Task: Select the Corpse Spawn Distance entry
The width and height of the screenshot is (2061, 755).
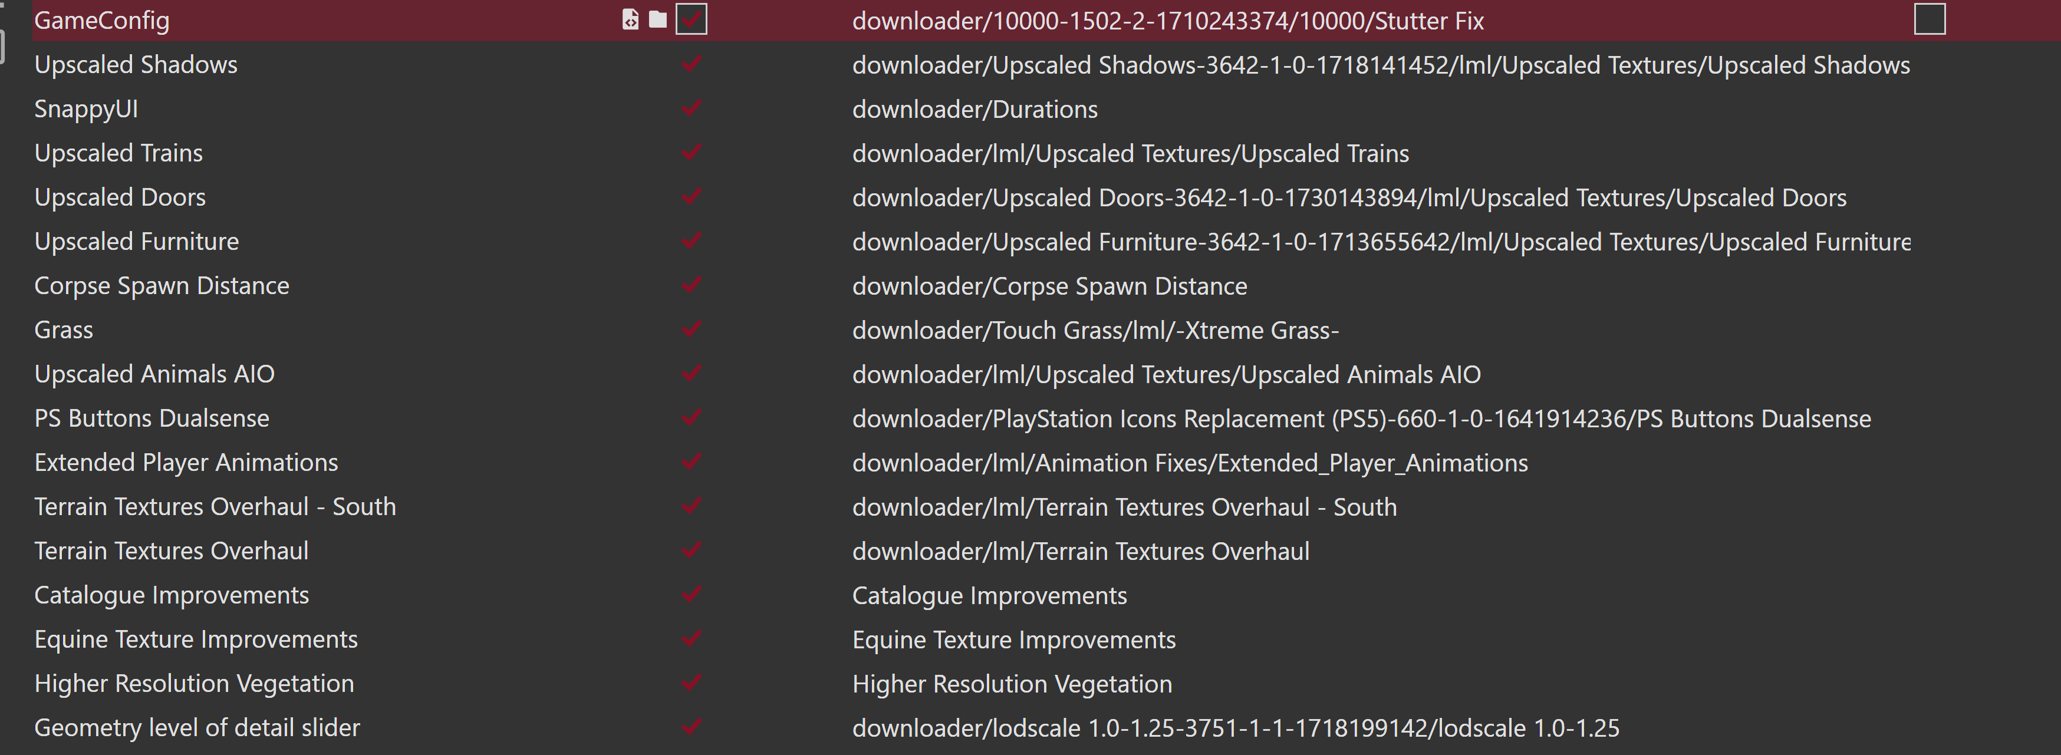Action: tap(162, 285)
